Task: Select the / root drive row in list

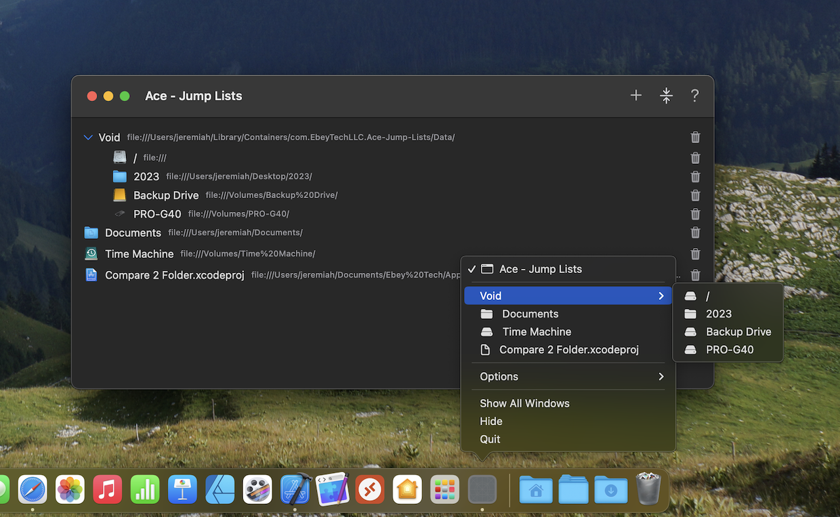Action: (x=392, y=157)
